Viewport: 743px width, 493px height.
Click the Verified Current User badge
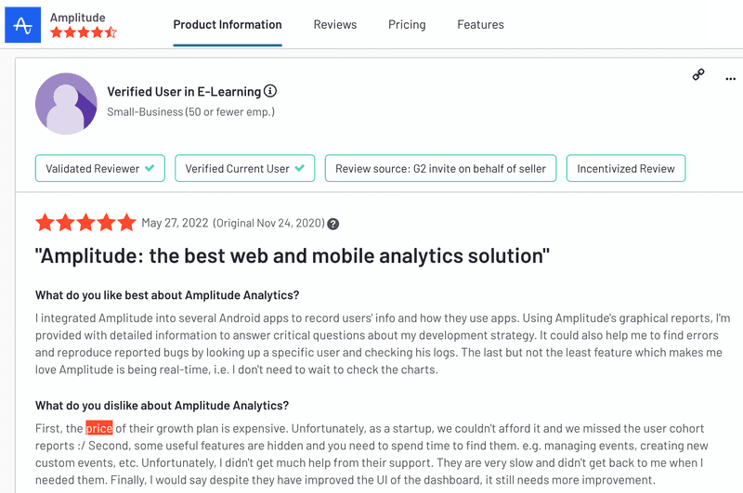(244, 169)
